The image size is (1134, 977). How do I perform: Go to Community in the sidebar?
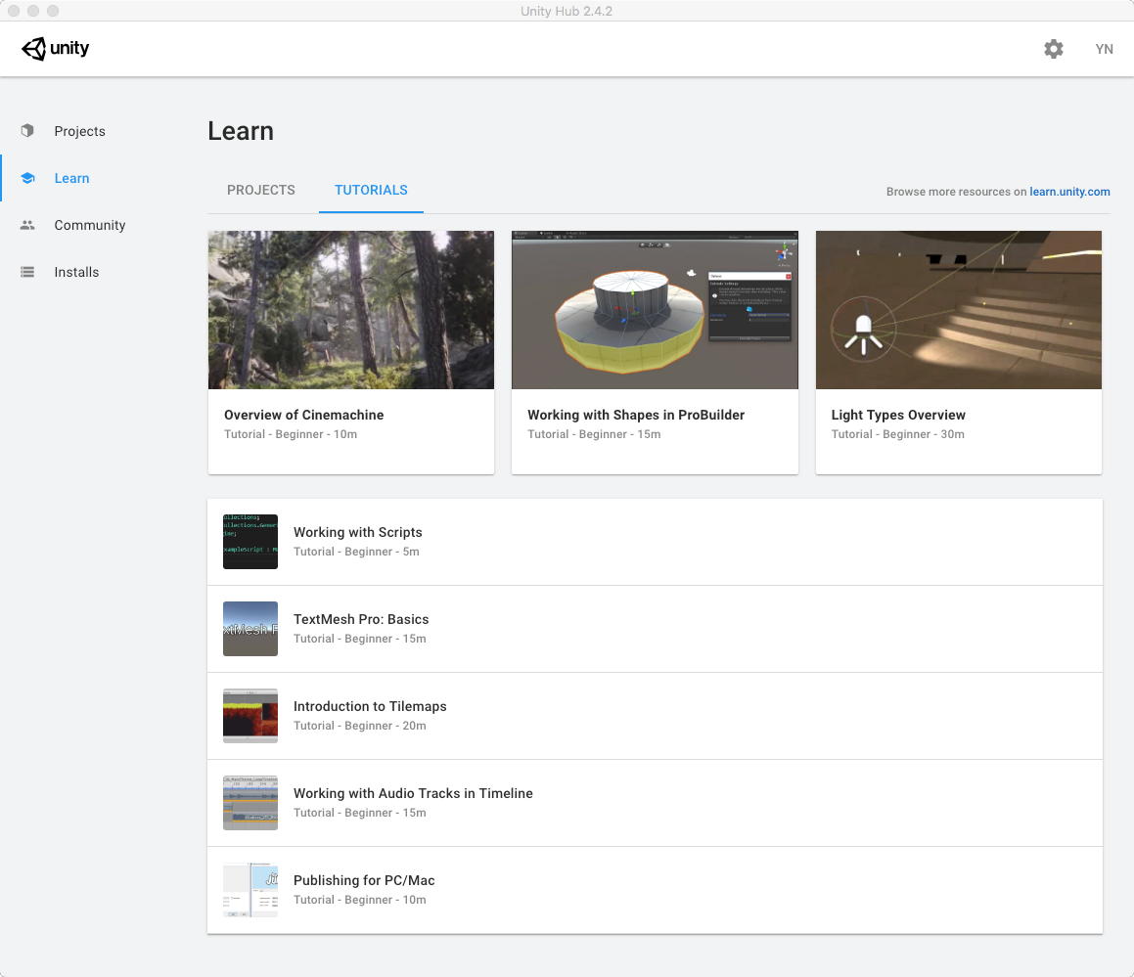click(x=90, y=225)
